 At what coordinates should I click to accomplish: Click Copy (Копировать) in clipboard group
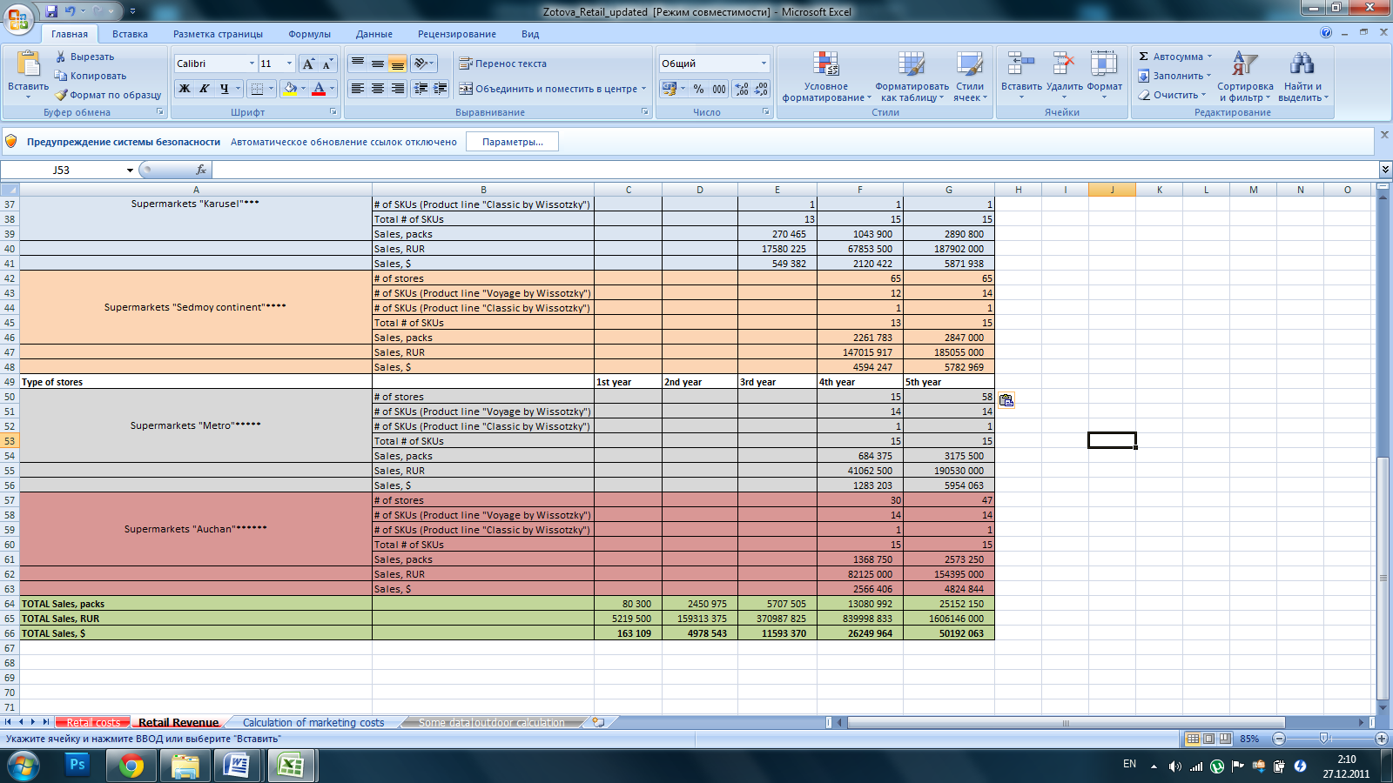[x=91, y=76]
